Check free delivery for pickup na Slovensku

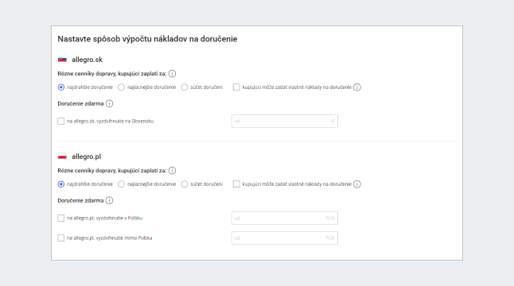(61, 121)
